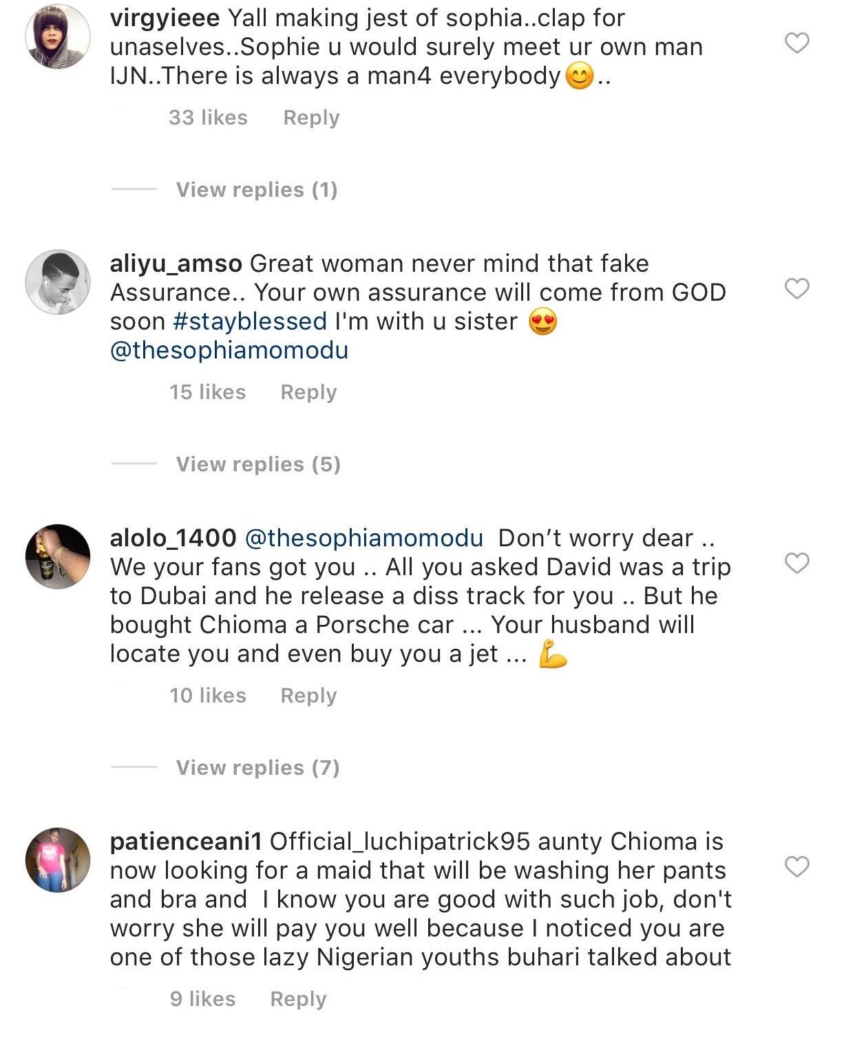855x1039 pixels.
Task: Like patienceani1's comment using the heart
Action: tap(796, 866)
